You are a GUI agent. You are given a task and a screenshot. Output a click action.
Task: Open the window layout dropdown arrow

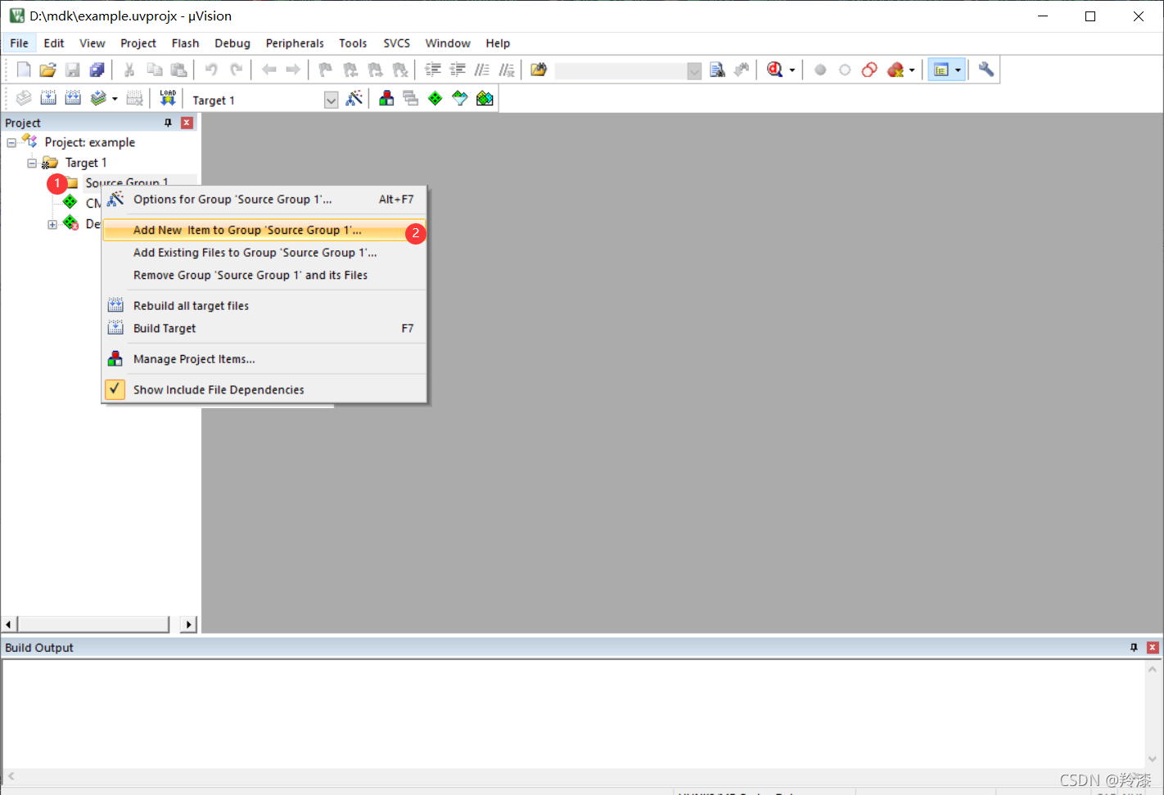958,70
